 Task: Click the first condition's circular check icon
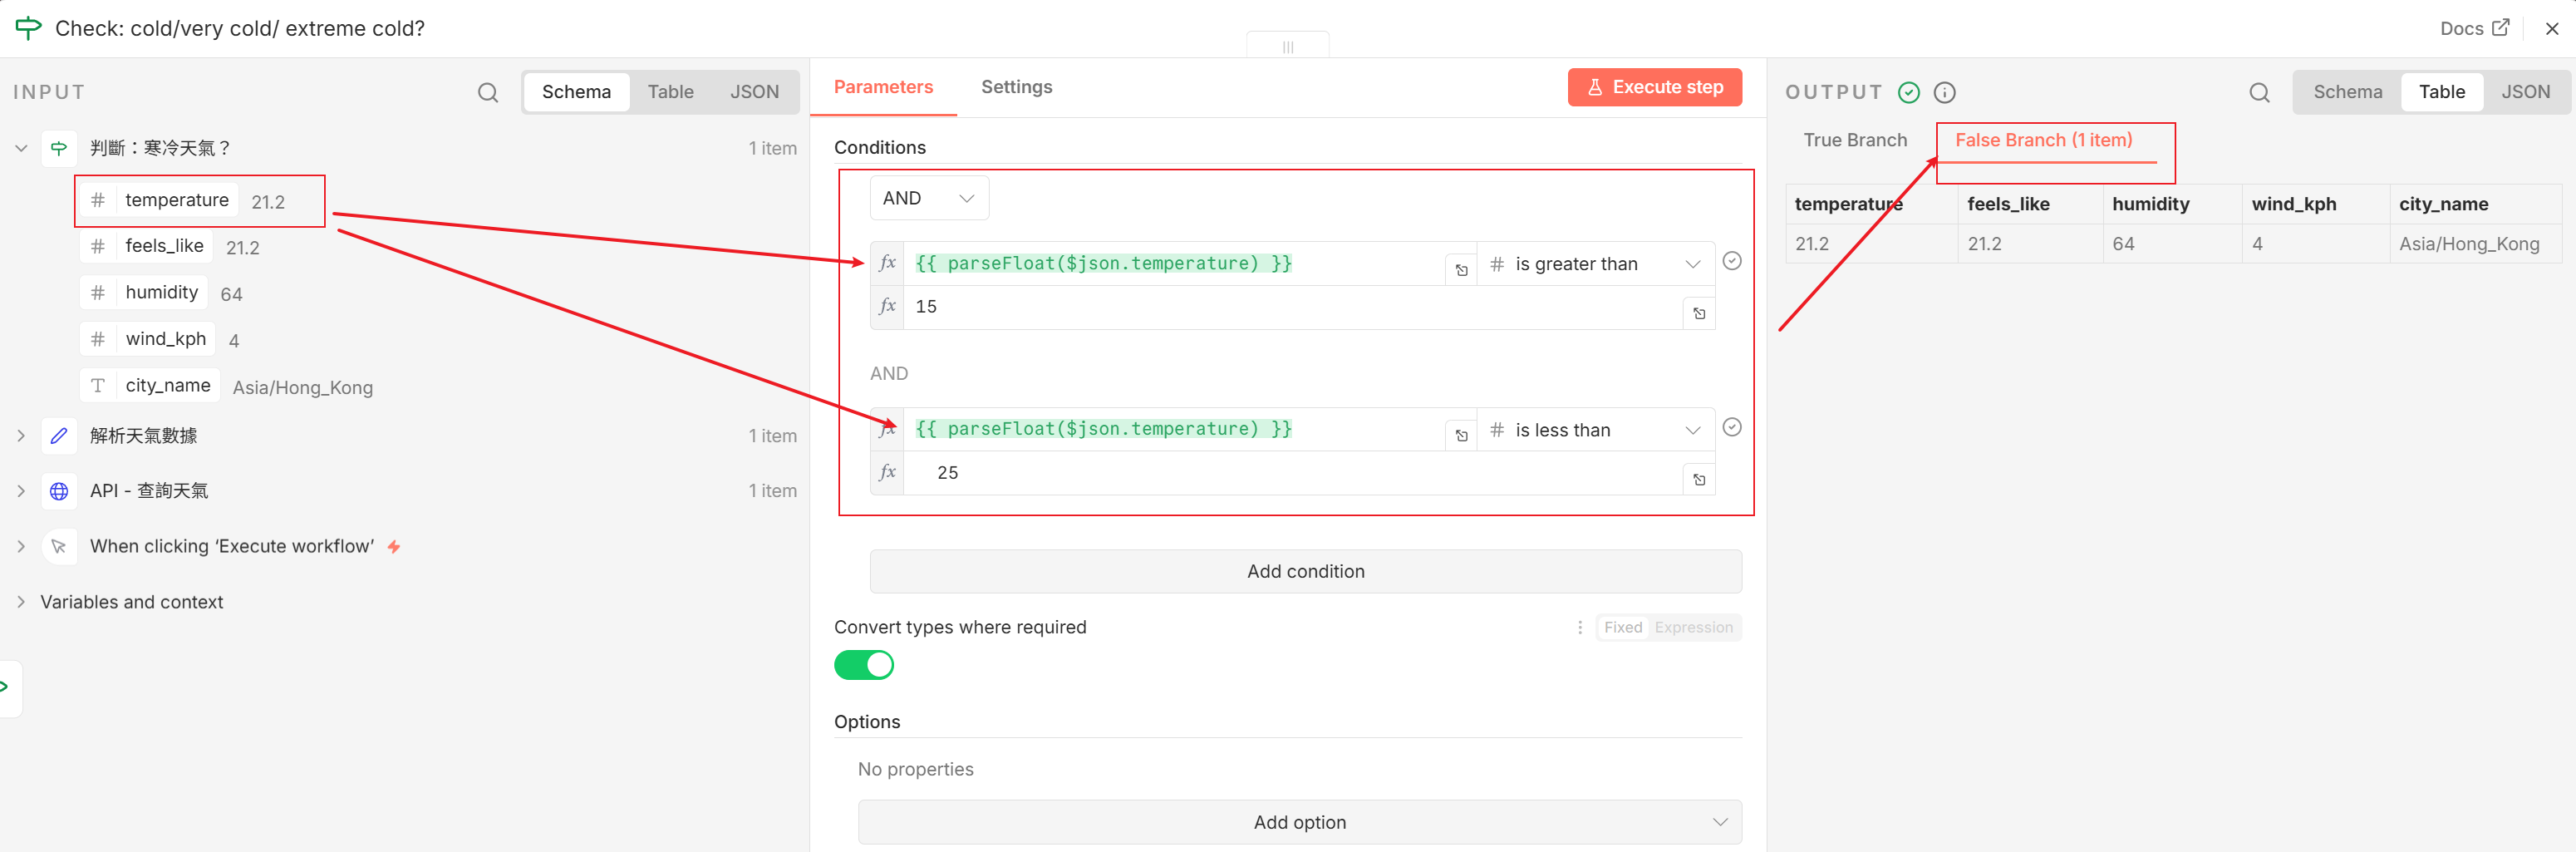coord(1732,261)
